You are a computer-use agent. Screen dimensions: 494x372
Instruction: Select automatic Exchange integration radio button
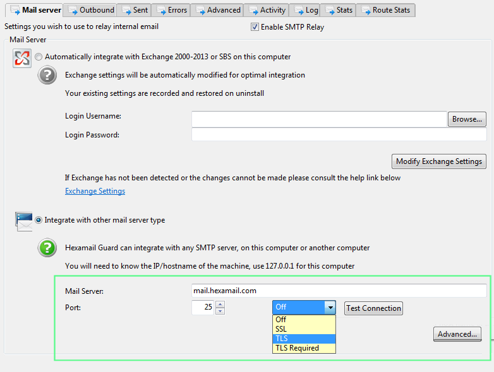coord(39,57)
